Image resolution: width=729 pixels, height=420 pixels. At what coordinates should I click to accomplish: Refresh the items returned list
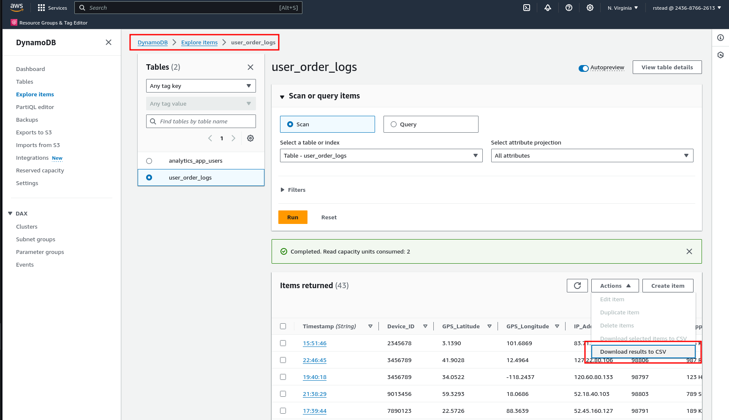tap(577, 286)
